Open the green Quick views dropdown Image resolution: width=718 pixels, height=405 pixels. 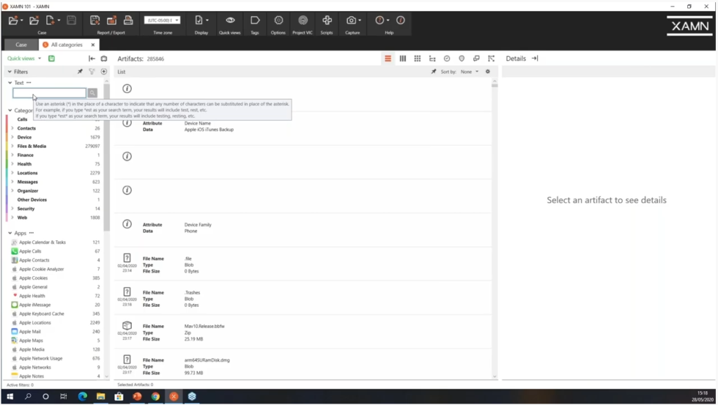[x=25, y=59]
